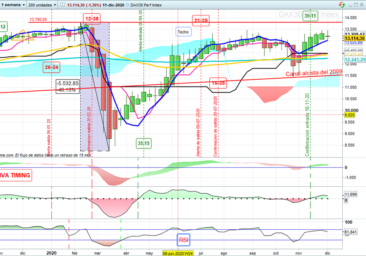Click the "100" RSI axis label
The width and height of the screenshot is (366, 256).
[348, 222]
